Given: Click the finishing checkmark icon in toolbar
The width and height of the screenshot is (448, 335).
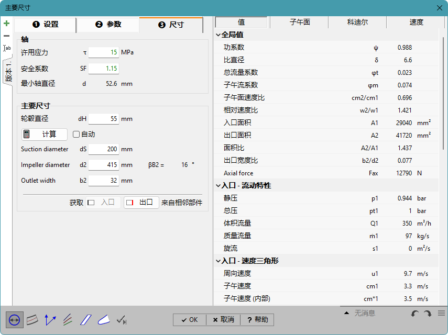Looking at the screenshot, I should (x=121, y=319).
